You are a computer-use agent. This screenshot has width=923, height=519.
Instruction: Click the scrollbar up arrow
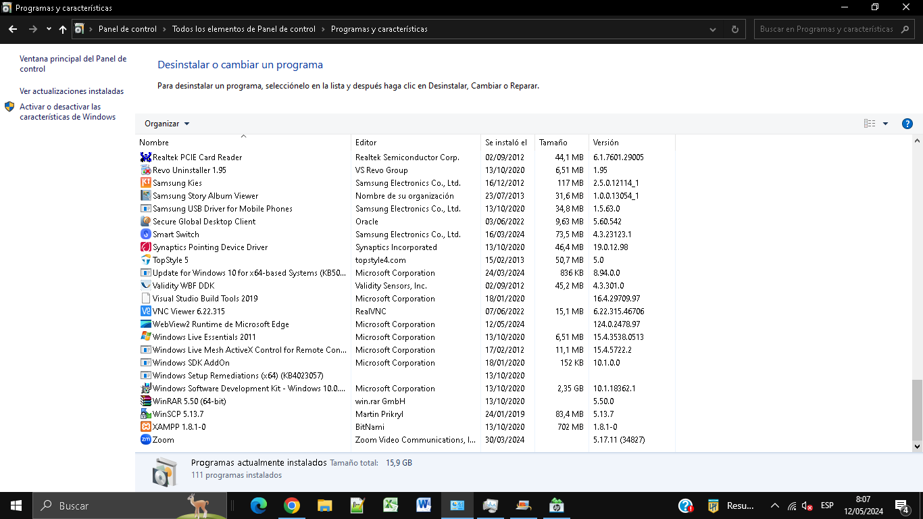coord(917,141)
